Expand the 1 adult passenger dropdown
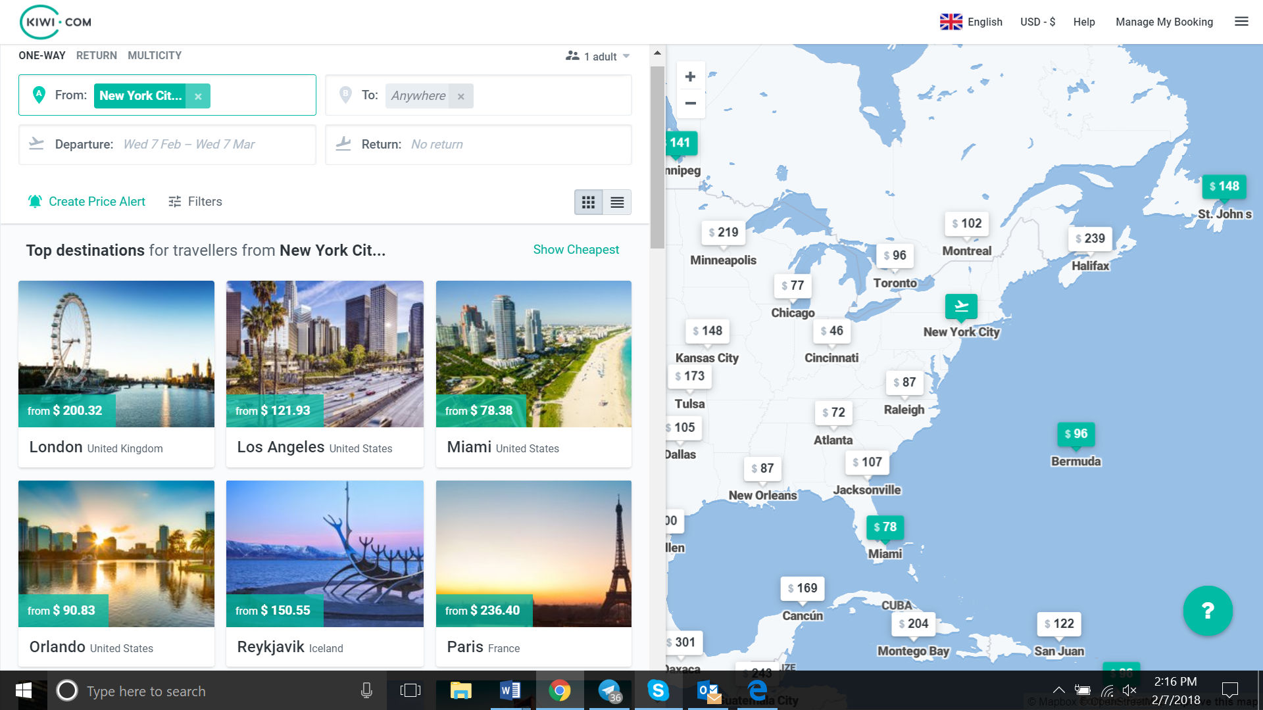The width and height of the screenshot is (1263, 710). pyautogui.click(x=626, y=57)
